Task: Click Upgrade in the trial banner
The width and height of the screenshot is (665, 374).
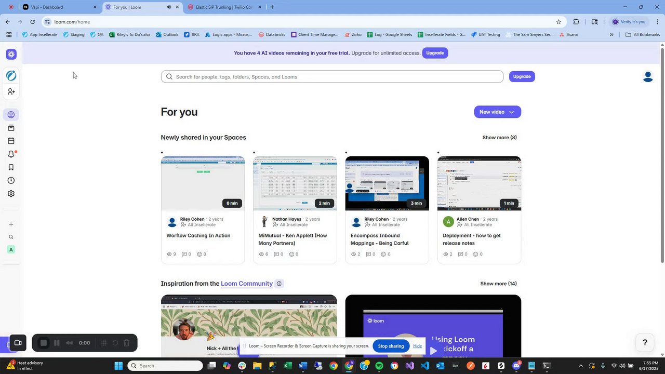Action: pyautogui.click(x=435, y=53)
